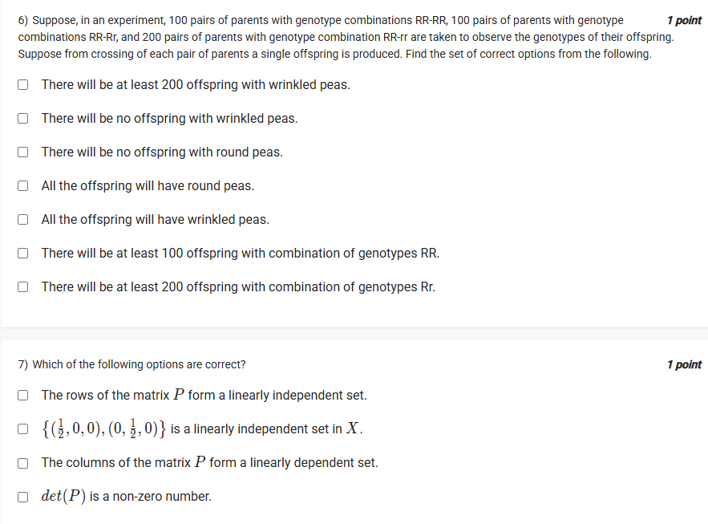Tick the 'rows of the matrix P' linearly independent checkbox
This screenshot has height=524, width=708.
click(24, 395)
